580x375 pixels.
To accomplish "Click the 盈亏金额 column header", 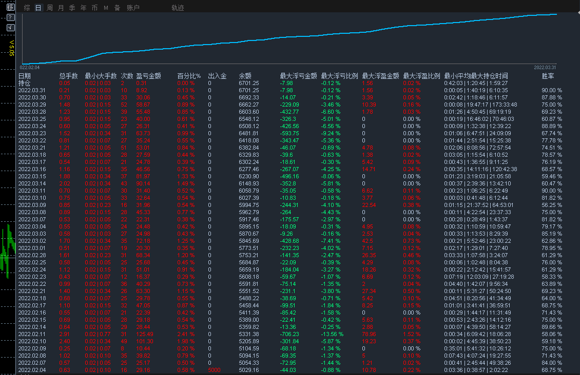I will click(148, 76).
